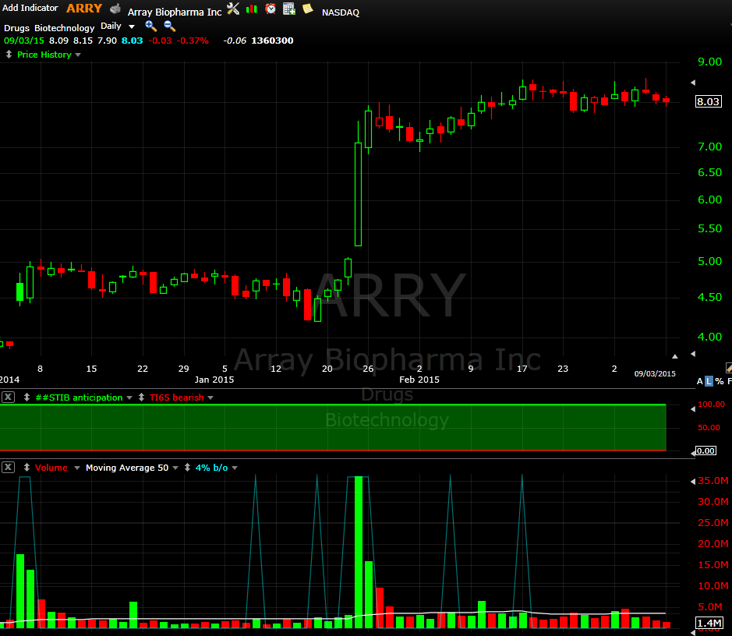
Task: Click the up arrow at time axis right end
Action: 674,356
